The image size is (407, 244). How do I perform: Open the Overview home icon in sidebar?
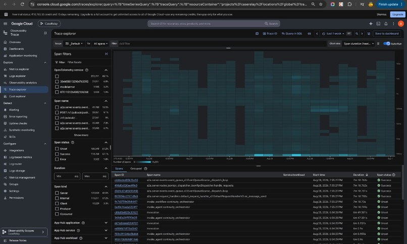pyautogui.click(x=5, y=42)
